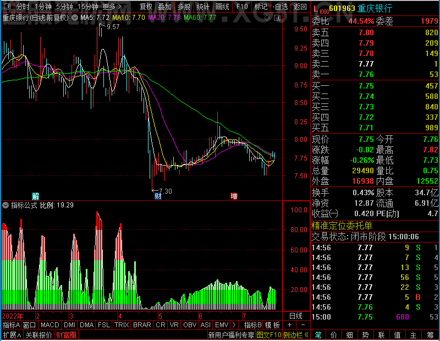Screen dimensions: 440x341
Task: Select the 15分钟 timeframe
Action: pyautogui.click(x=88, y=7)
